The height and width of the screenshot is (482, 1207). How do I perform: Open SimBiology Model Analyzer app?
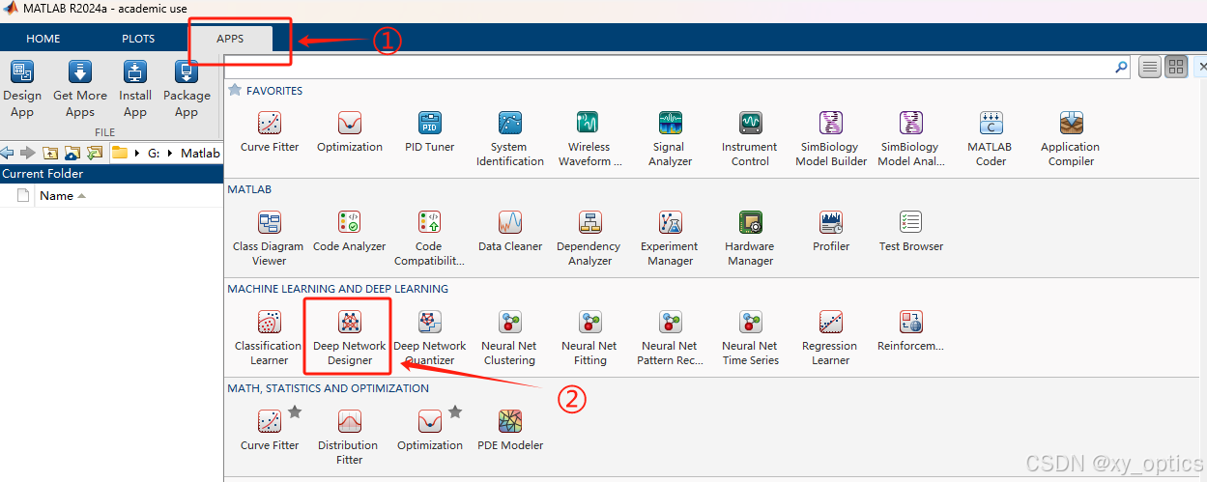pyautogui.click(x=911, y=138)
